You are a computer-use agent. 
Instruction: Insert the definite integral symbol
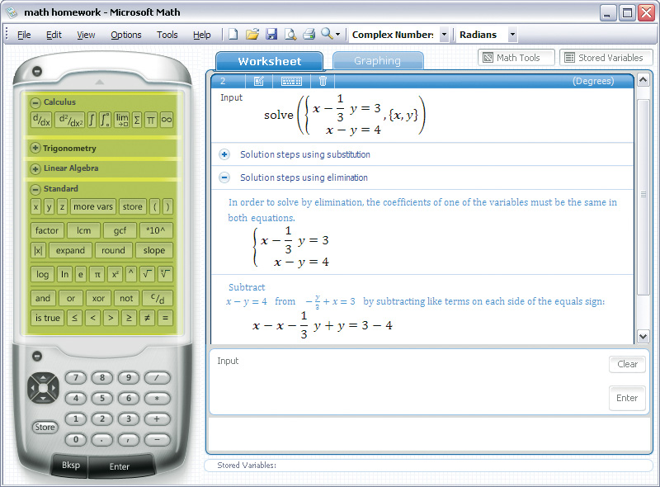click(106, 120)
